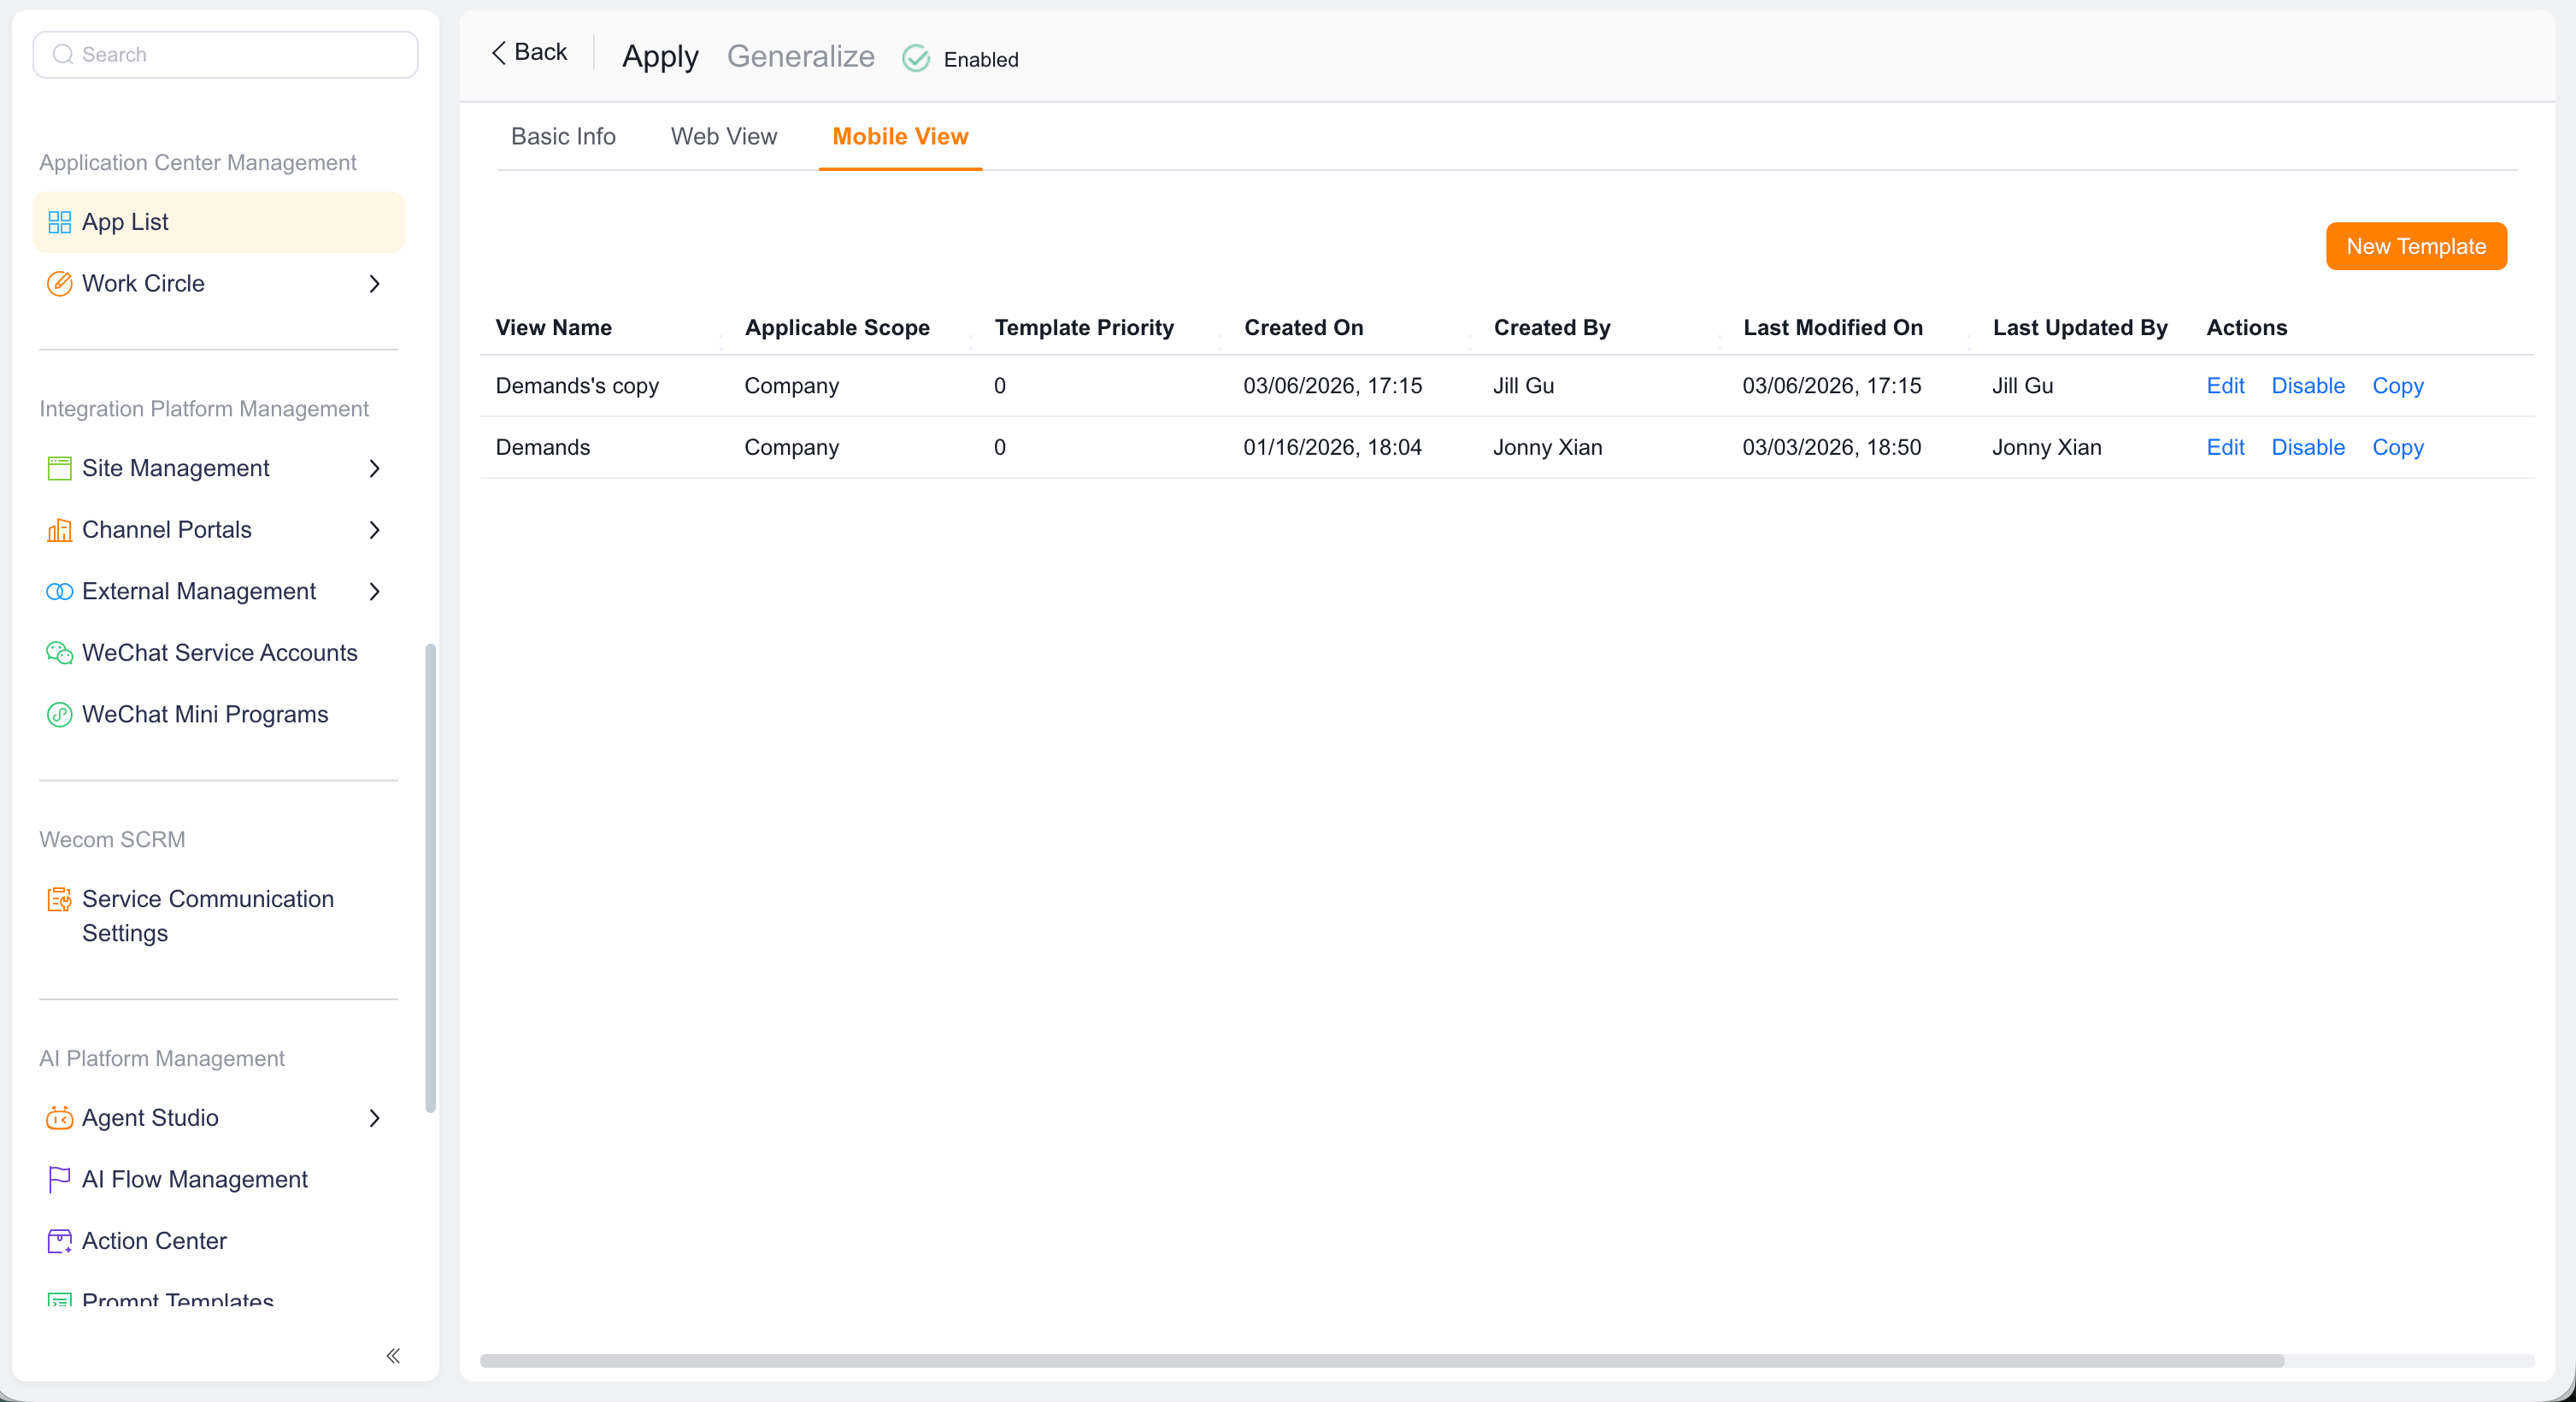Open WeChat Mini Programs menu item

(219, 715)
